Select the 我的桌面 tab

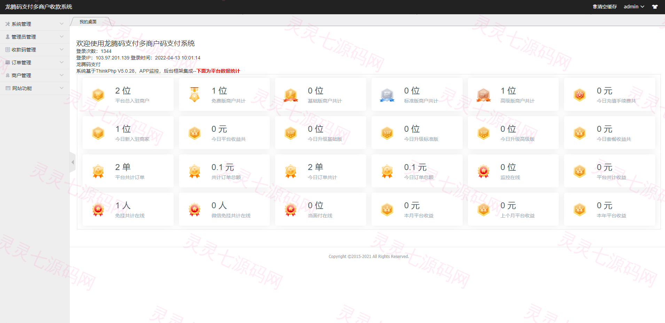[x=88, y=22]
